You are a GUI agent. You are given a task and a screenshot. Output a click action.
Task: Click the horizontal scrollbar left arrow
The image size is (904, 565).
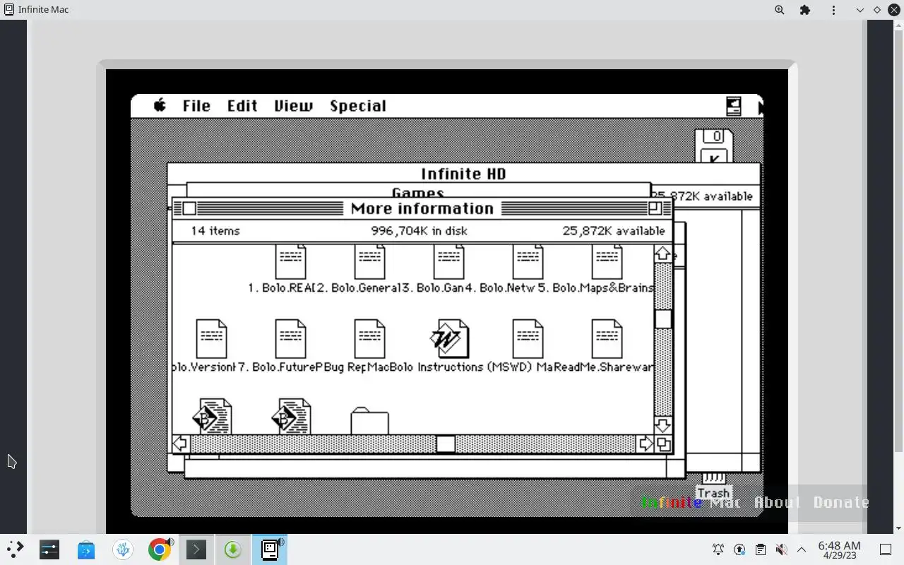coord(181,444)
